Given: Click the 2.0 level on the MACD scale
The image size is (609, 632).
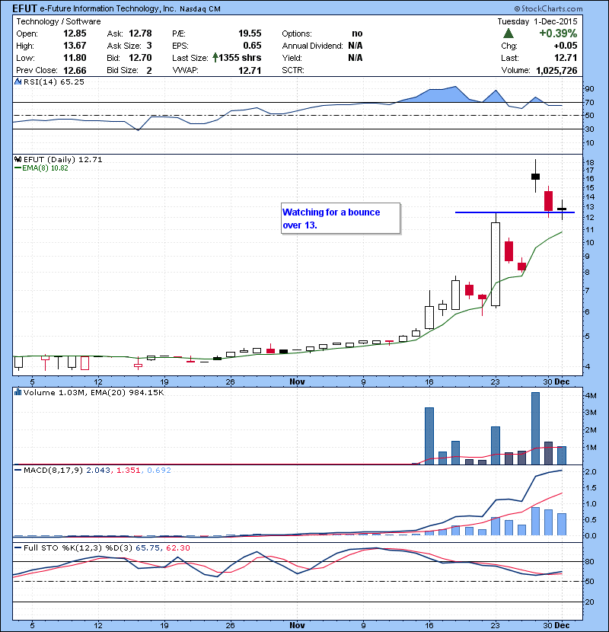Looking at the screenshot, I should (591, 471).
